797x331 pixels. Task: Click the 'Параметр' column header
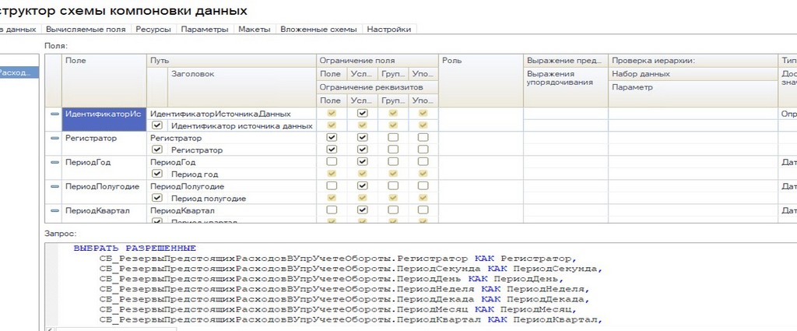(693, 93)
